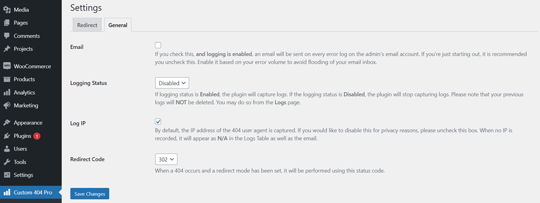This screenshot has height=203, width=540.
Task: Uncheck the Log IP checkbox
Action: [158, 121]
